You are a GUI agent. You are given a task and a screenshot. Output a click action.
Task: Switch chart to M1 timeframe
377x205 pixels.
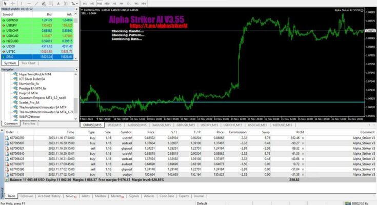(x=85, y=4)
